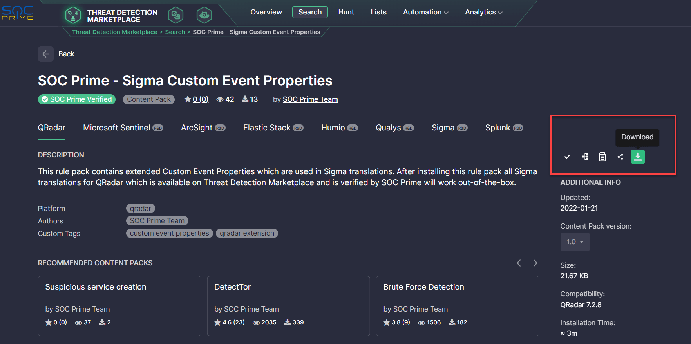Click the Threat Detection Marketplace hexagon icon
The image size is (691, 344).
coord(73,15)
